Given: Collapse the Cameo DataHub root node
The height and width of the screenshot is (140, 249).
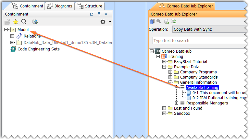Looking at the screenshot, I should tap(152, 51).
